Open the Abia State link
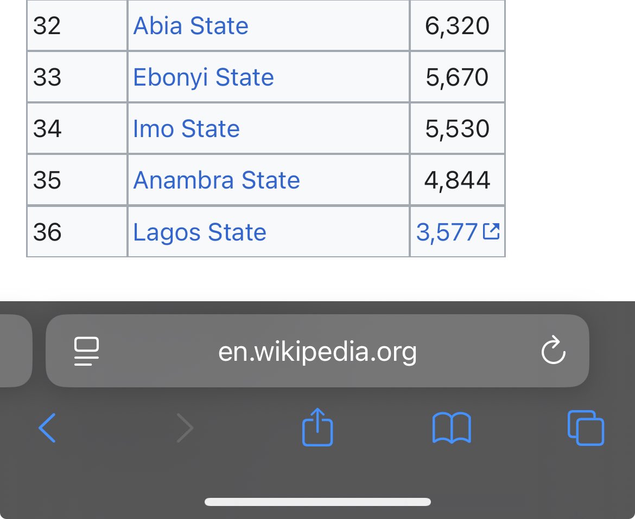The height and width of the screenshot is (519, 635). pyautogui.click(x=190, y=25)
